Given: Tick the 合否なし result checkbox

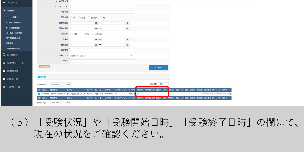Looking at the screenshot, I should pos(93,34).
